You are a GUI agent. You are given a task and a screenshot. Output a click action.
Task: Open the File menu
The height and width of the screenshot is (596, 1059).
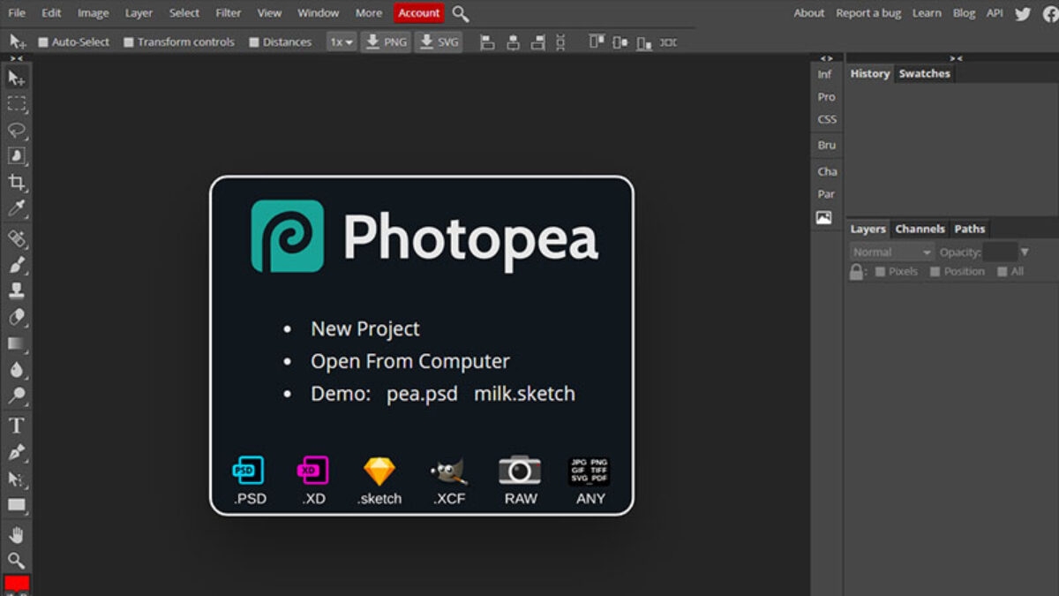(x=17, y=13)
